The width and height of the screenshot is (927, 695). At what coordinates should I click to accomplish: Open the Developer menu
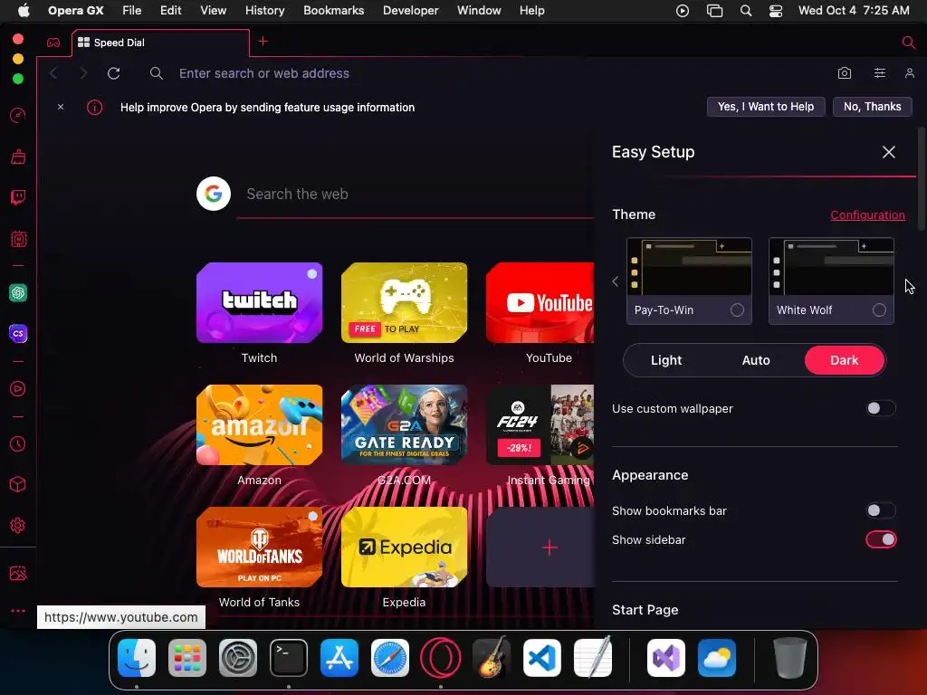[x=410, y=11]
